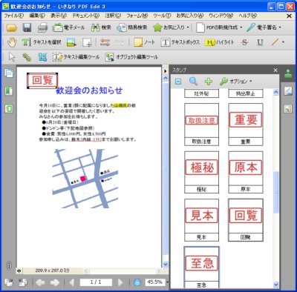This screenshot has width=297, height=292.
Task: Open the 簡易検索 quick search
Action: point(132,27)
